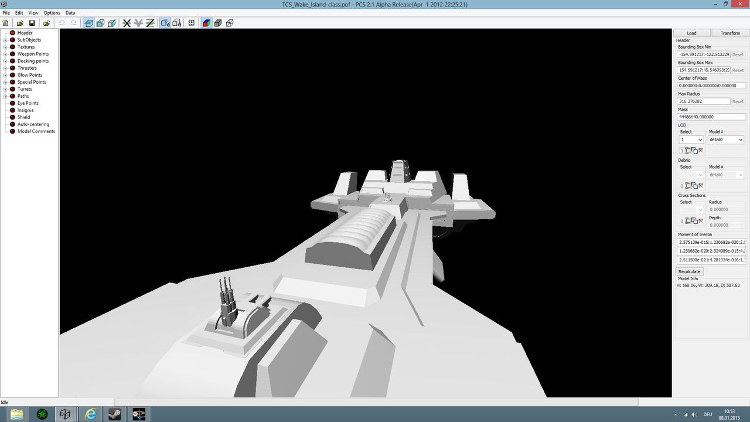This screenshot has width=750, height=422.
Task: Click the Recalculate button
Action: coord(689,271)
